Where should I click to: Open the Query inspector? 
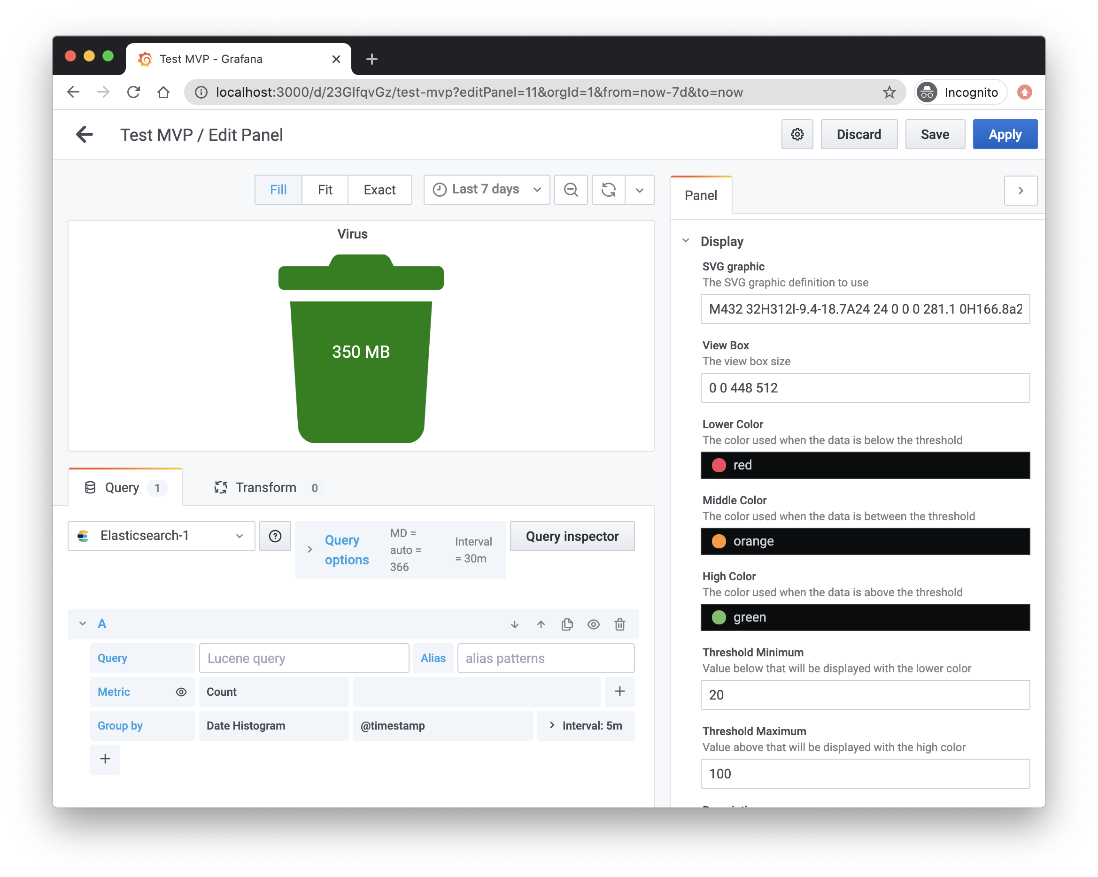tap(572, 536)
